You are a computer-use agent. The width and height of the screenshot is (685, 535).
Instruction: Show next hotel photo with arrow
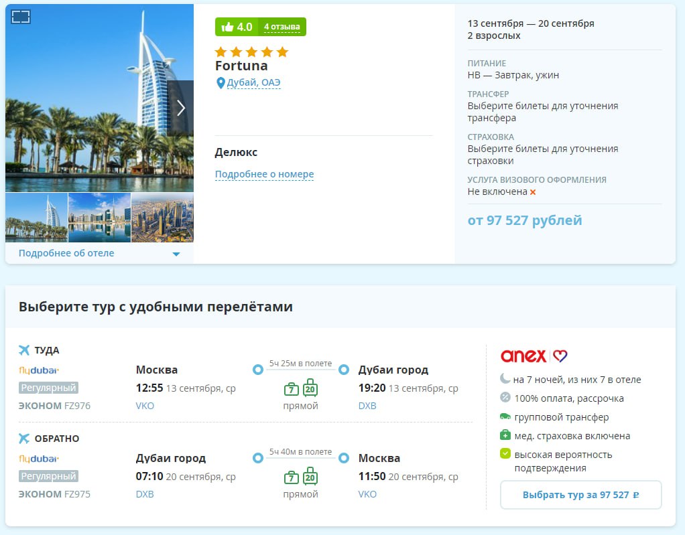[x=180, y=108]
